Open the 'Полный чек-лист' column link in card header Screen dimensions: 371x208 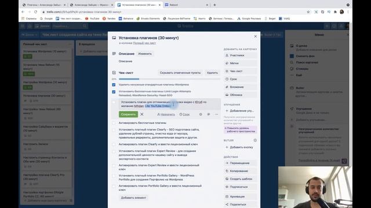(x=144, y=43)
